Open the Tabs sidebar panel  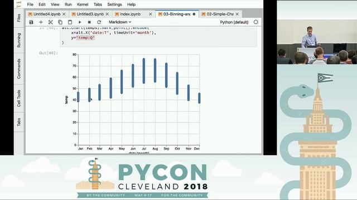coord(18,122)
